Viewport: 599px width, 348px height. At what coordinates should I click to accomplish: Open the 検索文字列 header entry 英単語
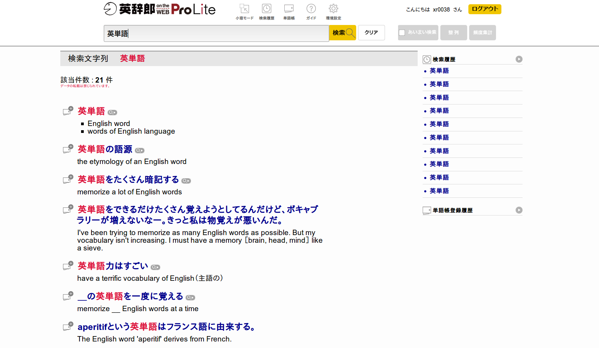pos(132,58)
